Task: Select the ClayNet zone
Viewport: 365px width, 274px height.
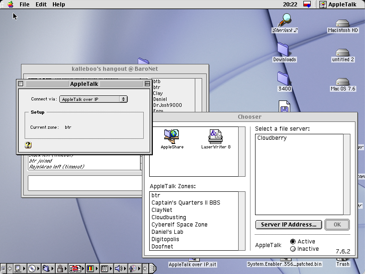Action: (193, 210)
